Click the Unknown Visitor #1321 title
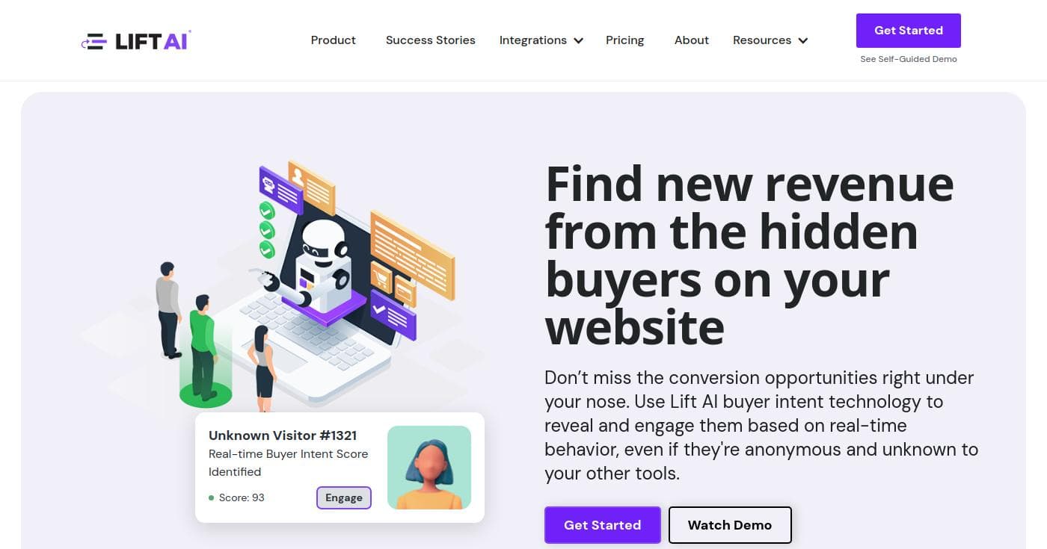This screenshot has height=549, width=1047. 283,435
